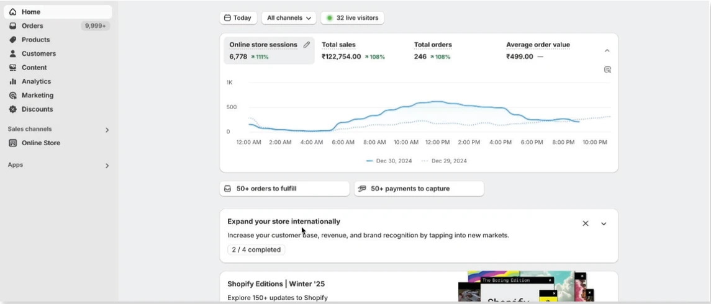The image size is (711, 304).
Task: Click the Discounts badge icon
Action: (12, 109)
